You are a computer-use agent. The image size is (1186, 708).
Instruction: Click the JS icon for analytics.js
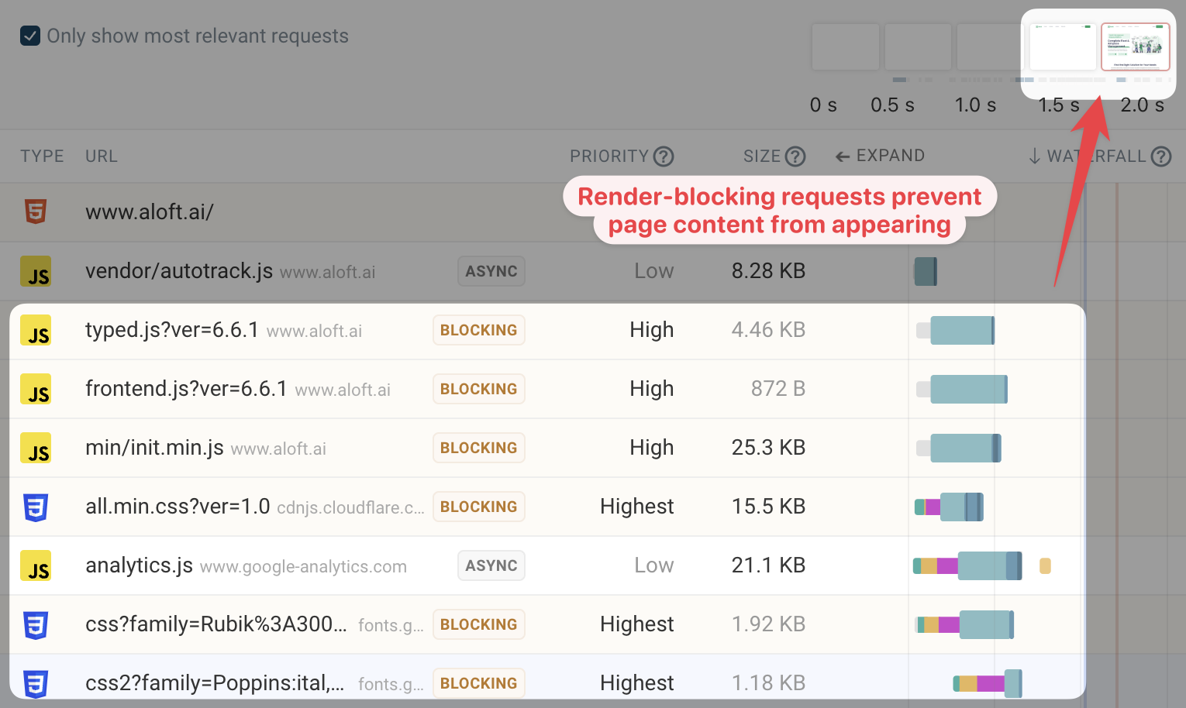tap(36, 565)
